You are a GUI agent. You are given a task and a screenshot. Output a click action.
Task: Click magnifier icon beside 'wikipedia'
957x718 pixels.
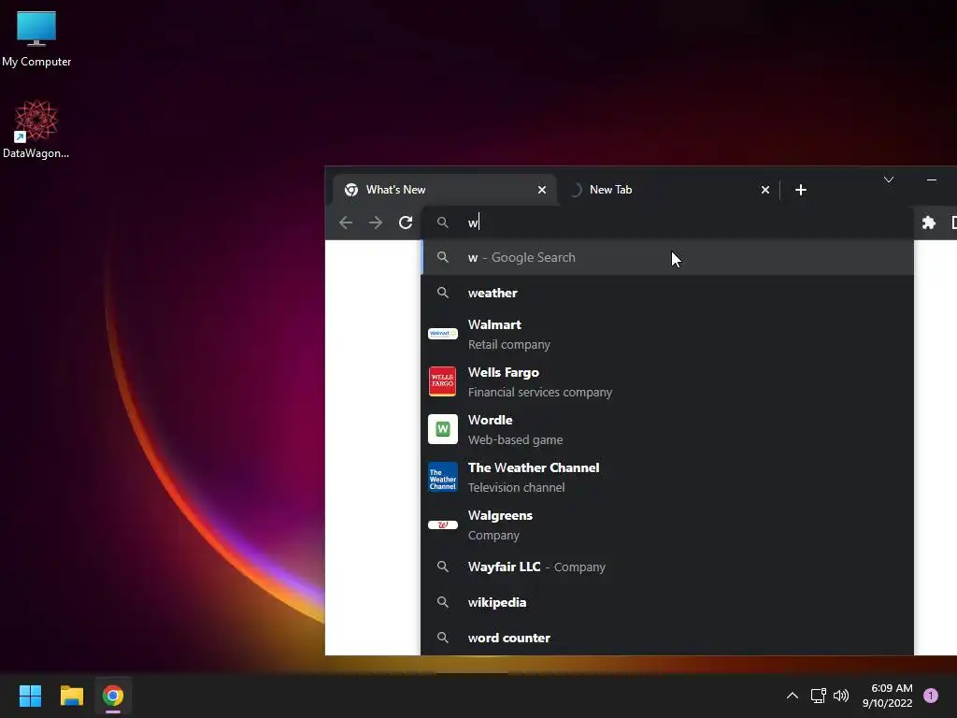(442, 602)
